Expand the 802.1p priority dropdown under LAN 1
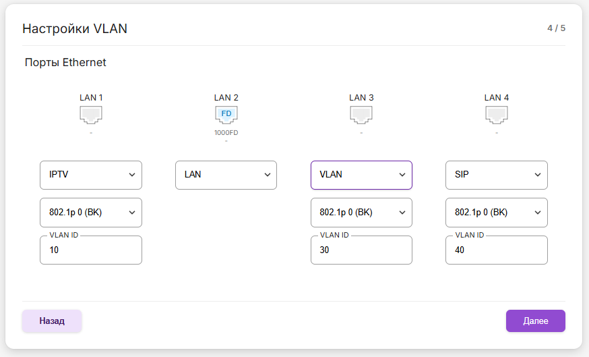The width and height of the screenshot is (589, 357). tap(91, 213)
